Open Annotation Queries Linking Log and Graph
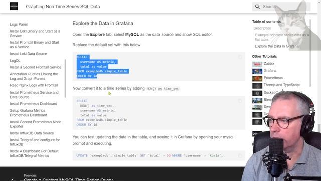 click(x=34, y=76)
